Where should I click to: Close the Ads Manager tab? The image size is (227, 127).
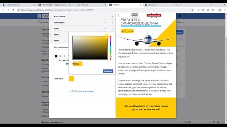tap(70, 5)
